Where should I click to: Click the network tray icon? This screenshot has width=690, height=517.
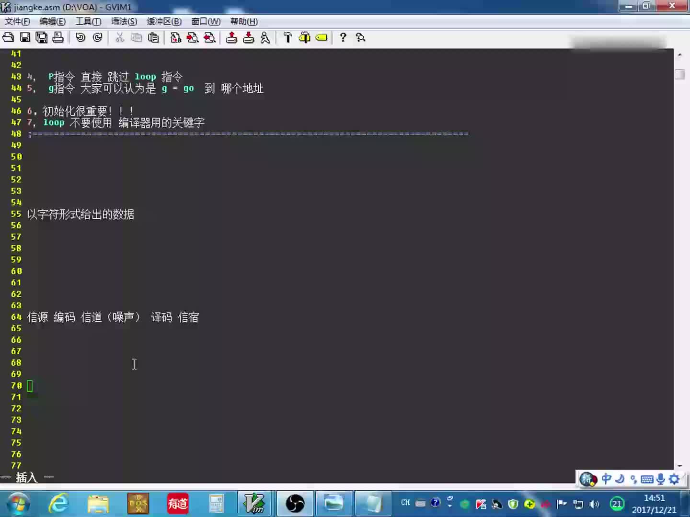(x=578, y=504)
